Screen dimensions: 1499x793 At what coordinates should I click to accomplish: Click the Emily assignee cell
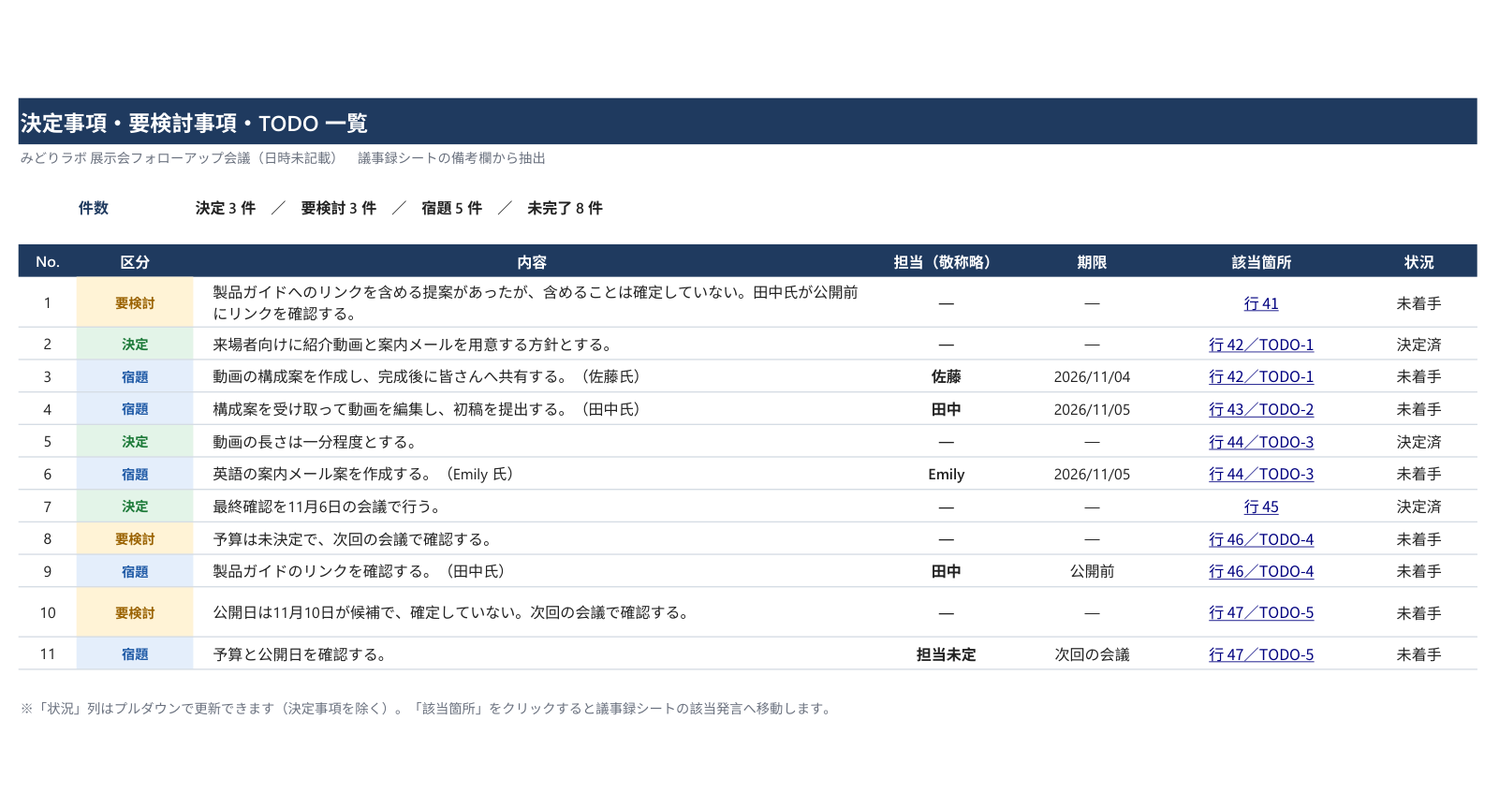click(946, 474)
